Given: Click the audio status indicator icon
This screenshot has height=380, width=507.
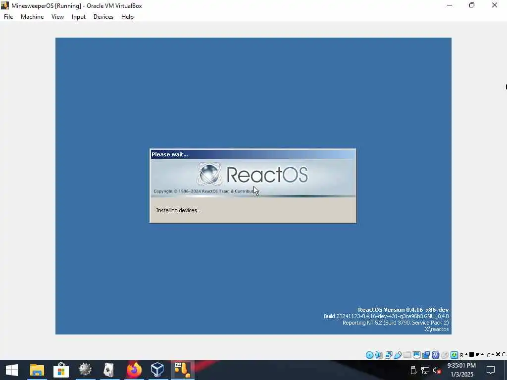Looking at the screenshot, I should [x=379, y=355].
